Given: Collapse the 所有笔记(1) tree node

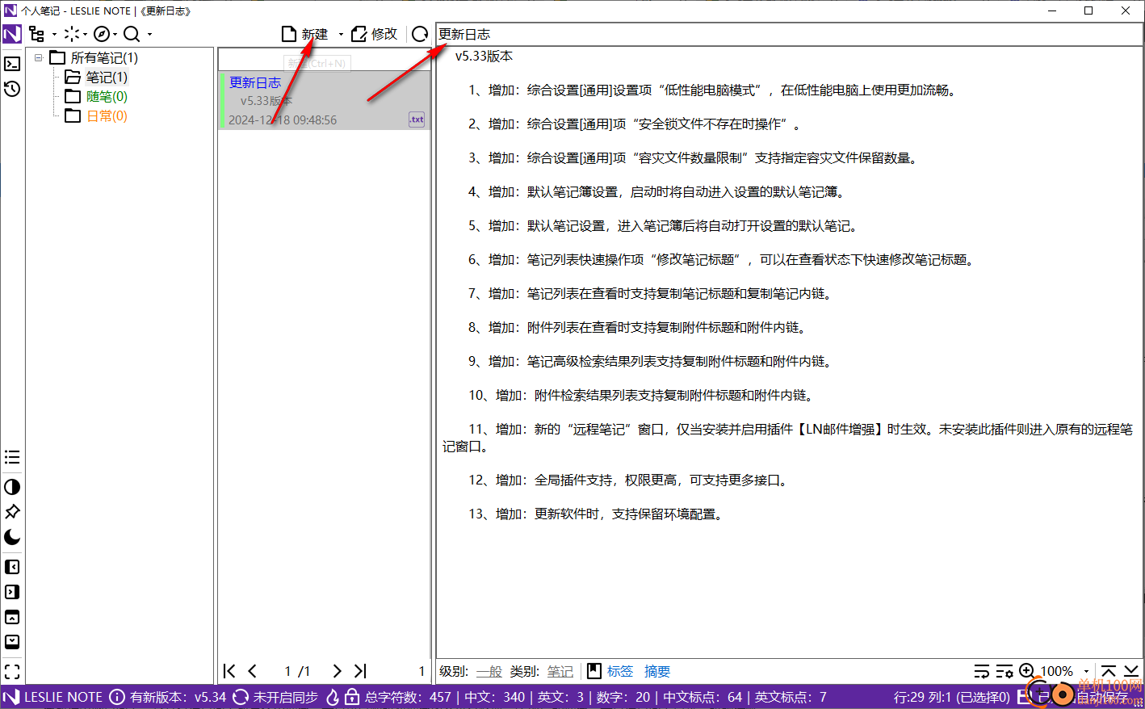Looking at the screenshot, I should tap(38, 57).
